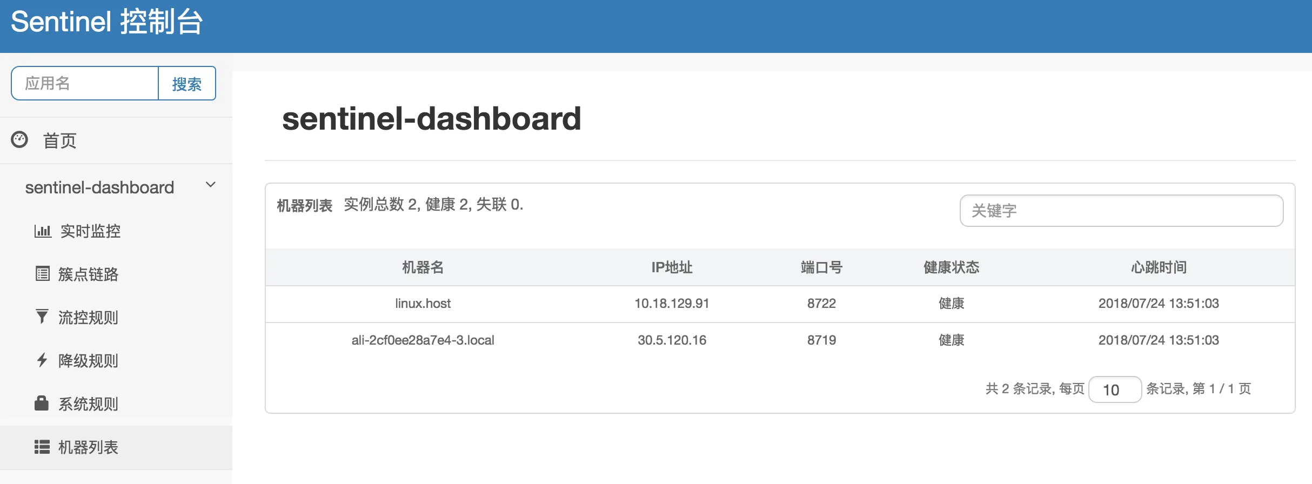Viewport: 1312px width, 484px height.
Task: Click the page size field showing 10
Action: point(1114,389)
